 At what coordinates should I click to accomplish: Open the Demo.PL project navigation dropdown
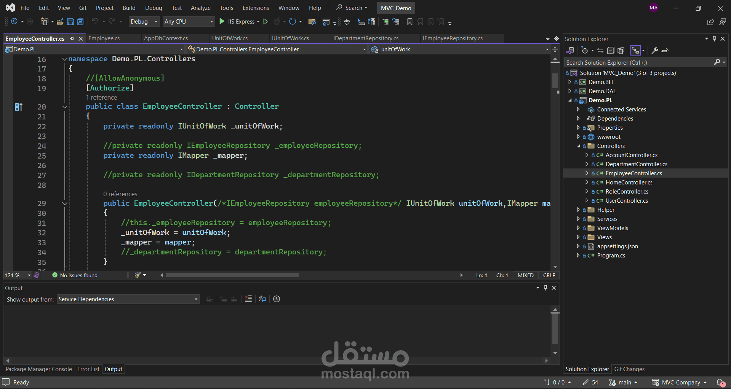(94, 49)
